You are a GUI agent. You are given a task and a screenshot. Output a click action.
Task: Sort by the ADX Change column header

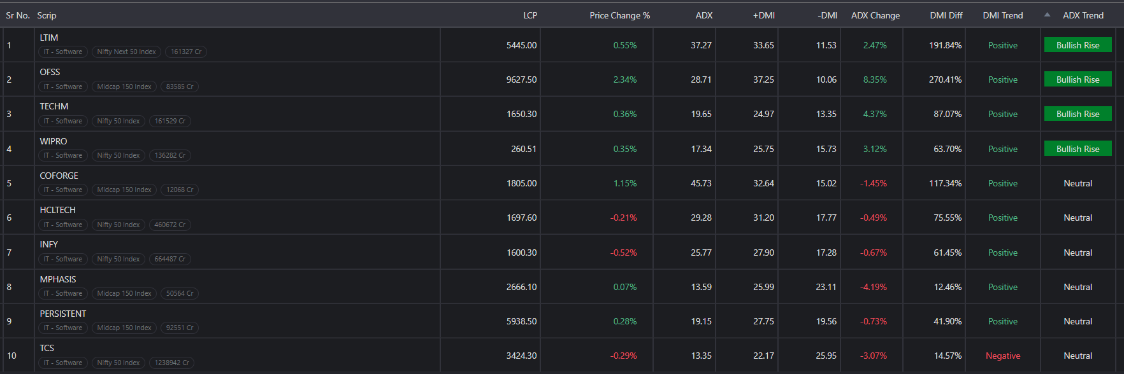875,15
